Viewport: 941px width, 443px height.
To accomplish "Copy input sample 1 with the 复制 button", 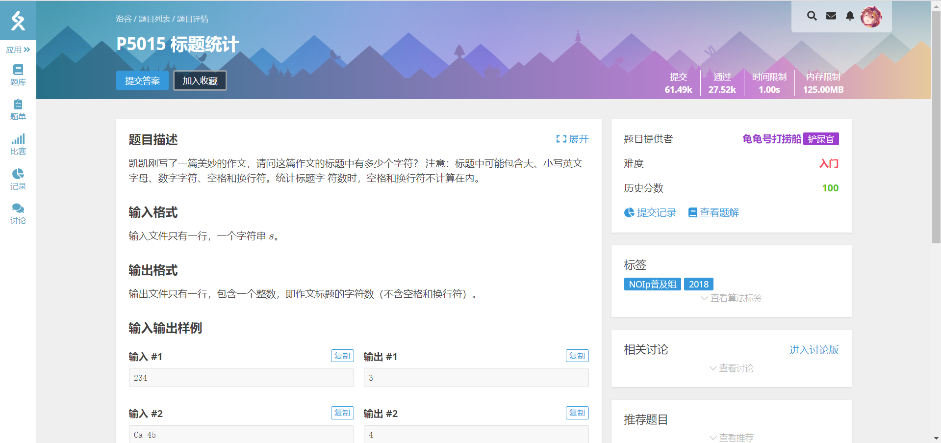I will 342,356.
